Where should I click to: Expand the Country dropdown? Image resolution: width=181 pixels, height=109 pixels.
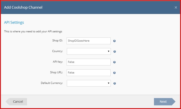click(89, 51)
